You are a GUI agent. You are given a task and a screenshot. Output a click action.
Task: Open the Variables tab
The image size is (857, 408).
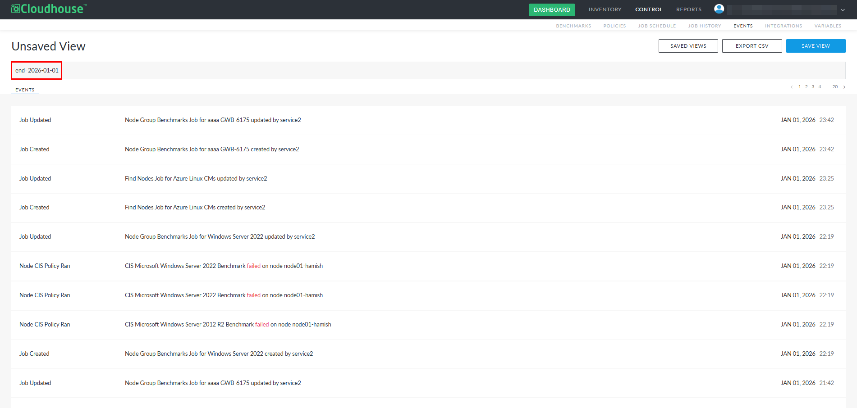[x=828, y=26]
